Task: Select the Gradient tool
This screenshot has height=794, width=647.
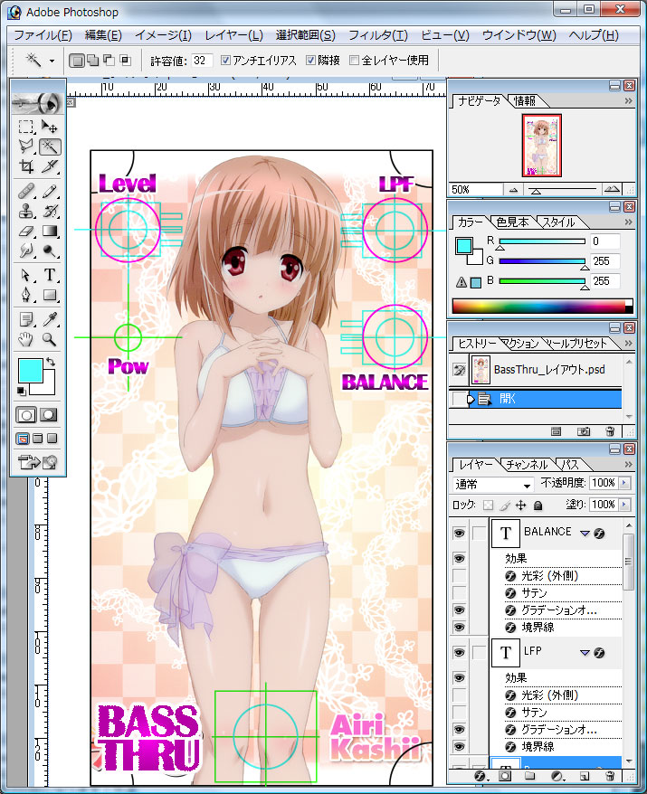Action: click(50, 231)
